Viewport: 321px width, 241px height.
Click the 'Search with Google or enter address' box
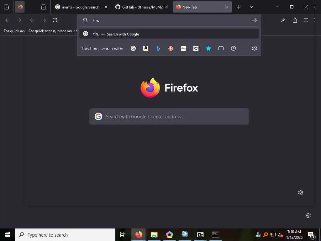[x=169, y=117]
